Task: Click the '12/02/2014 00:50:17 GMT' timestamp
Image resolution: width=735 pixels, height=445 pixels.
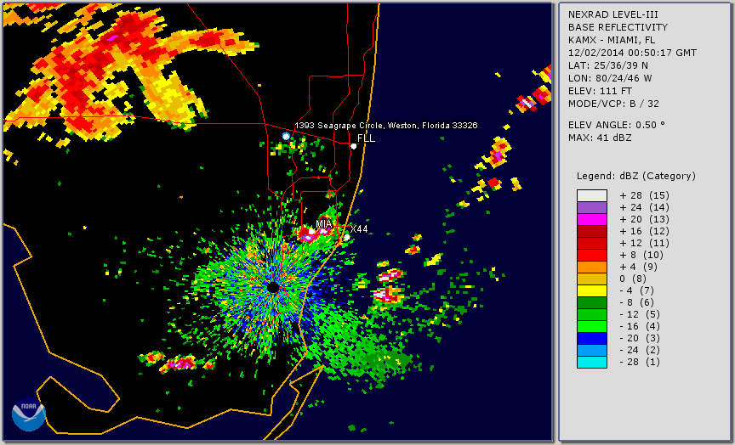Action: [632, 53]
